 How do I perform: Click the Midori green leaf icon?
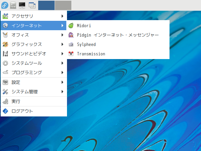click(71, 26)
